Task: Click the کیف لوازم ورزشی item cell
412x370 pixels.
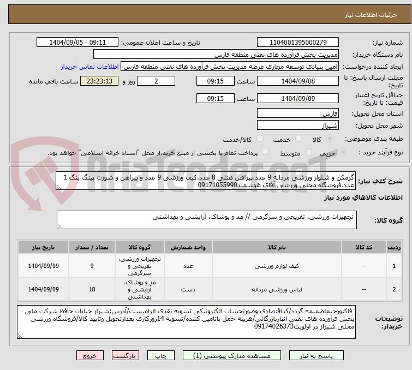Action: coord(277,266)
